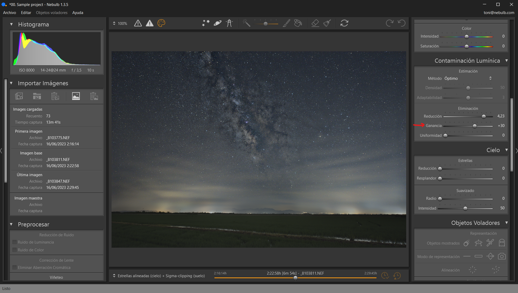Open the Editar menu

pos(26,12)
